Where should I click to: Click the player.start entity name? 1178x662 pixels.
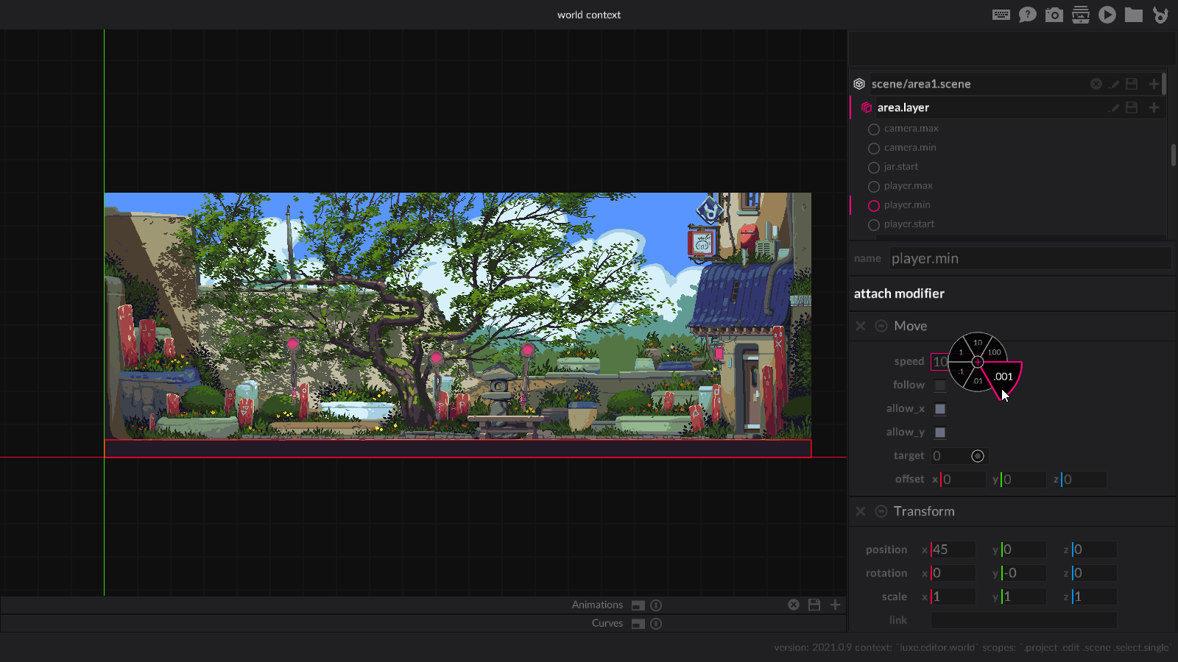point(909,224)
